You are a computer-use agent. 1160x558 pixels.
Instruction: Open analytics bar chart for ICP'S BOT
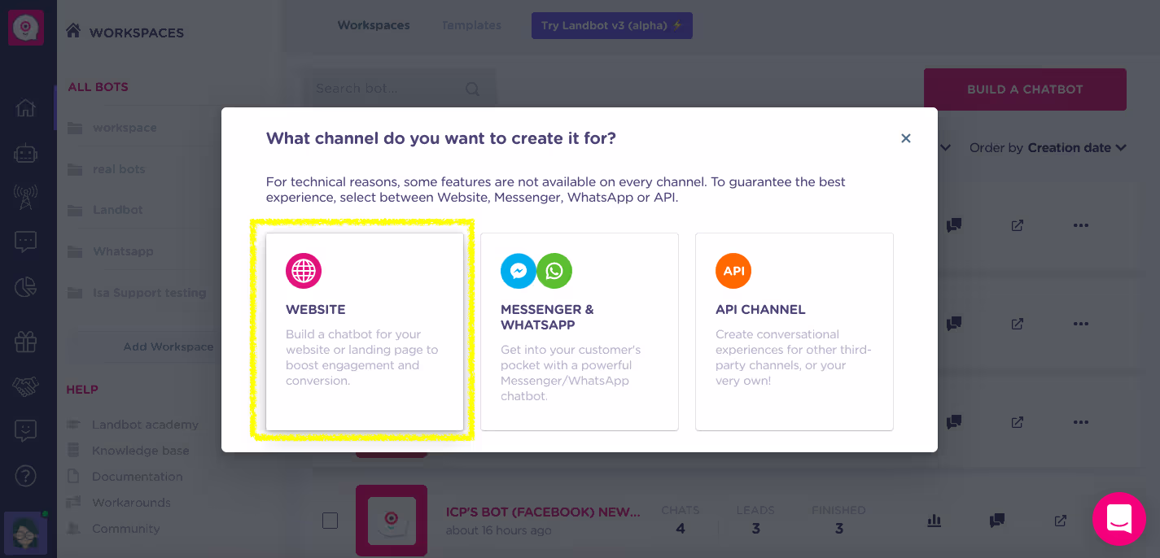934,520
